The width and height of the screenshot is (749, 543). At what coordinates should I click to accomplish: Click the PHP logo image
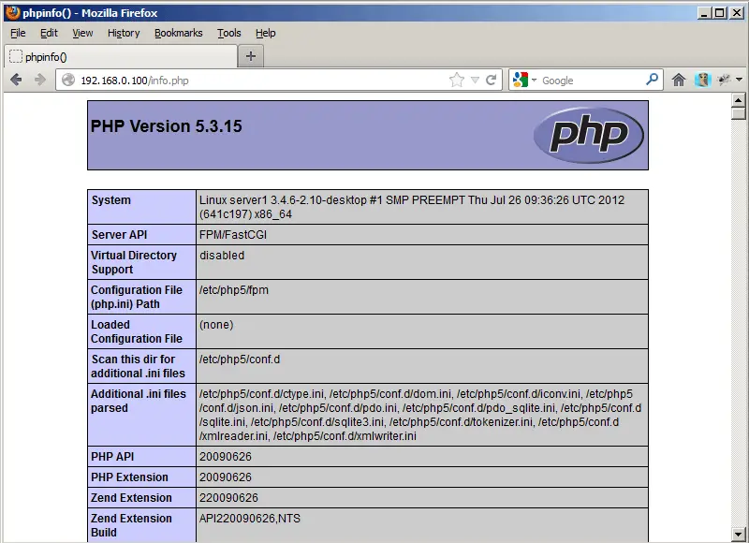point(589,135)
